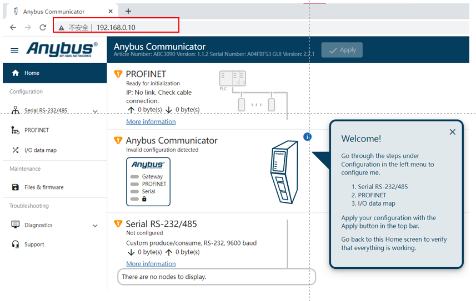Expand the Diagnostics menu chevron
The image size is (476, 301).
pos(95,226)
